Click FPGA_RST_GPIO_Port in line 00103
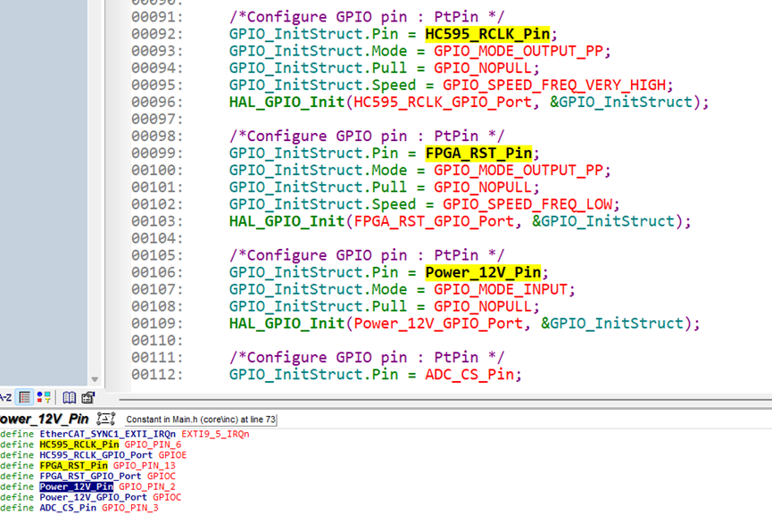Image resolution: width=772 pixels, height=523 pixels. pyautogui.click(x=434, y=221)
